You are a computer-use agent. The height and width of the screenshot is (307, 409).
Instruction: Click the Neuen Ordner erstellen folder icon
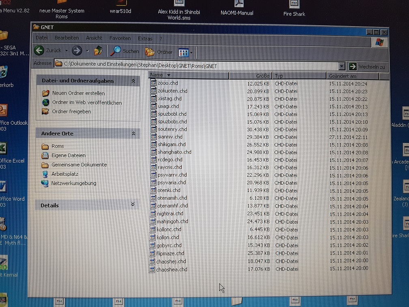(x=45, y=93)
